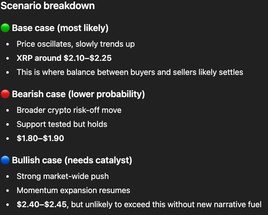This screenshot has height=215, width=268.
Task: Click the Scenario breakdown heading
Action: 48,6
